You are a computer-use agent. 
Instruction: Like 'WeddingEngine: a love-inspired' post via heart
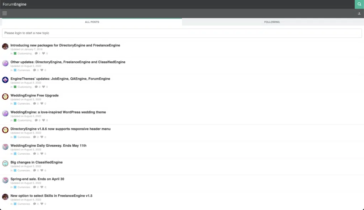(43, 120)
